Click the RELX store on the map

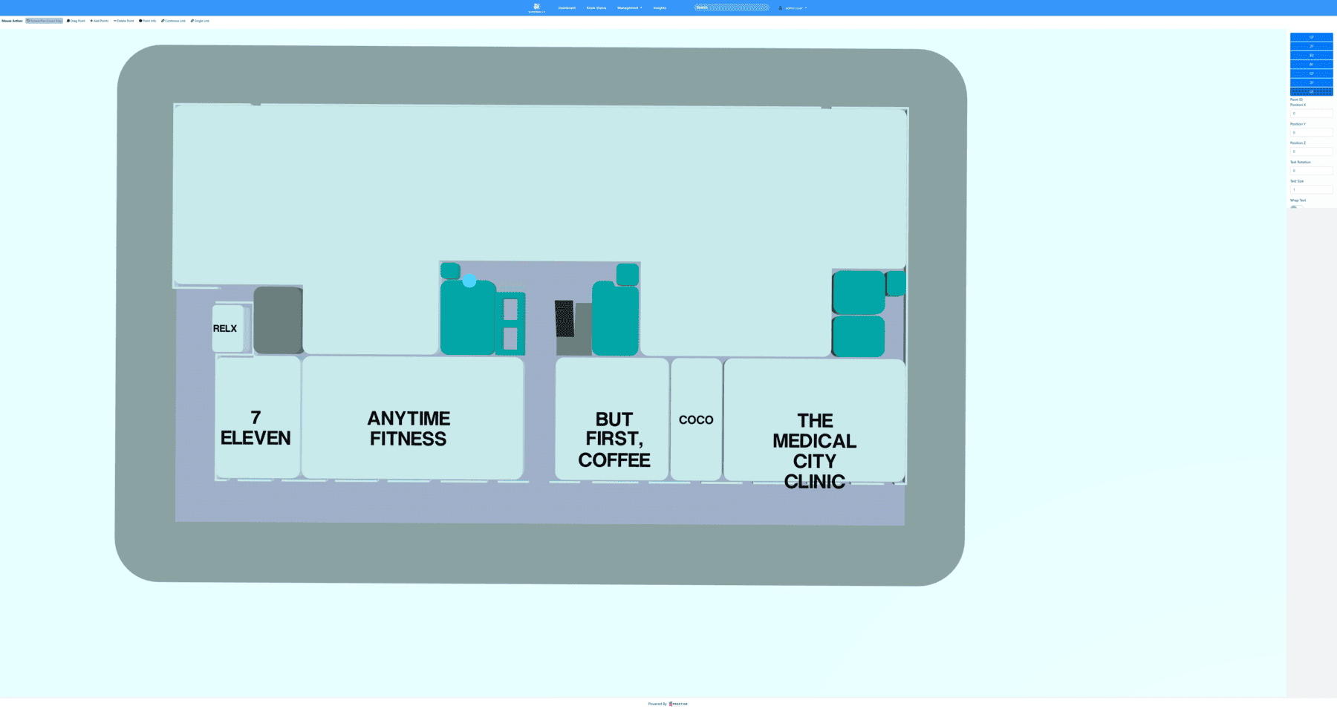point(227,328)
